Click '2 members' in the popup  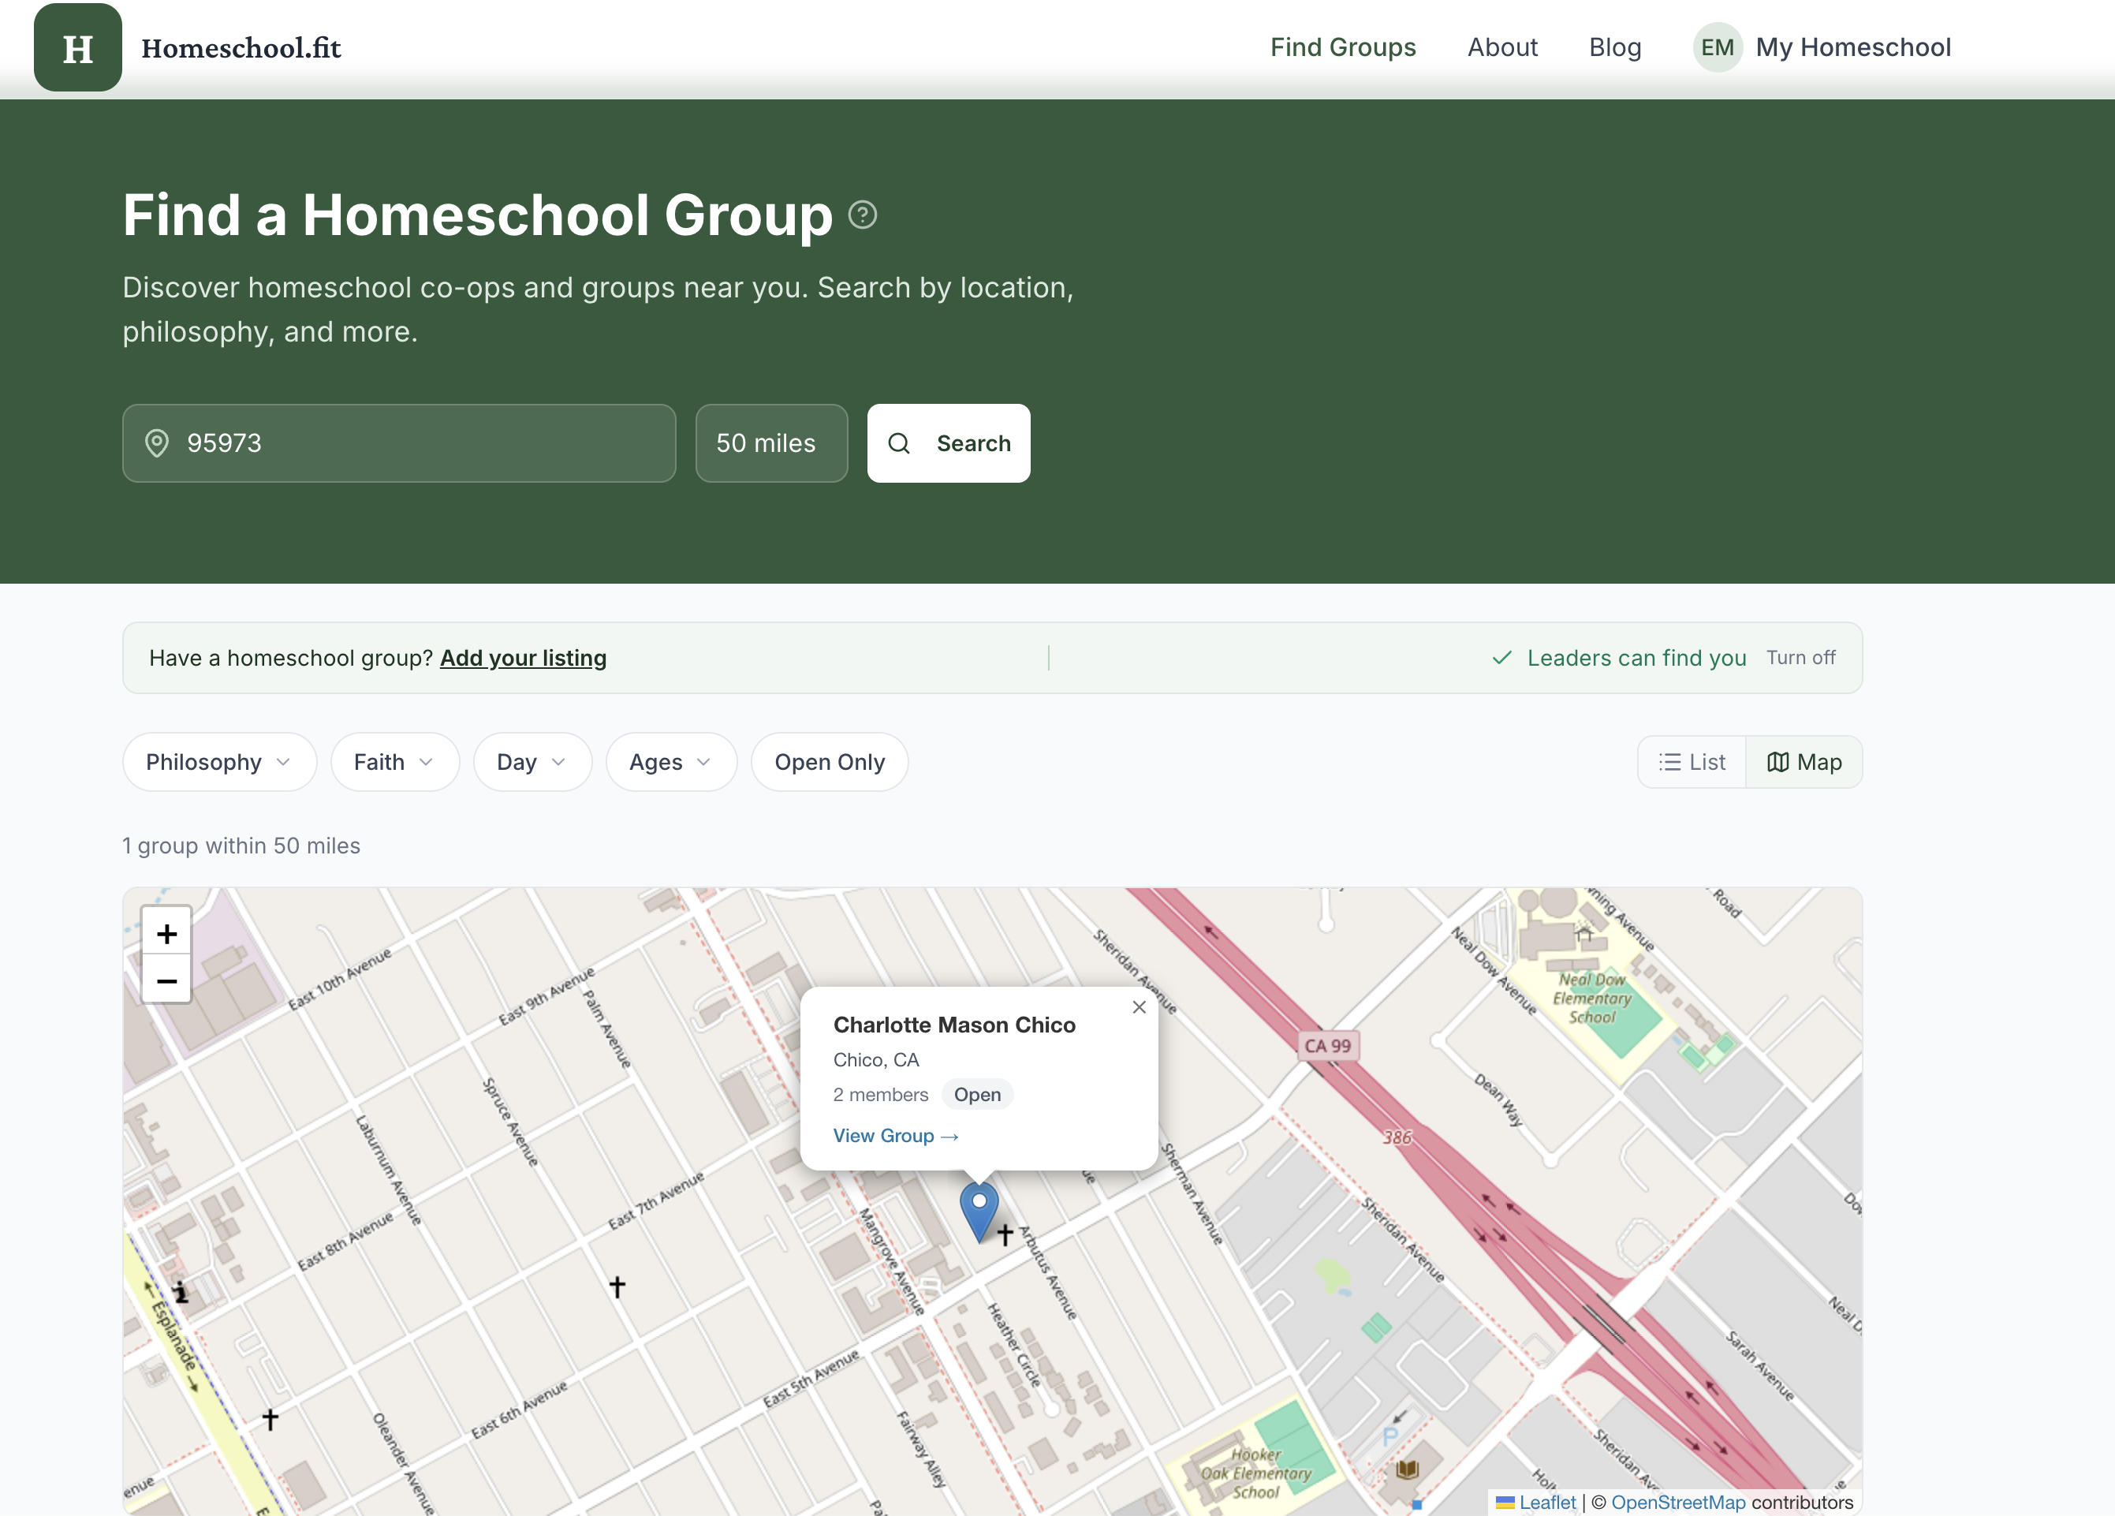[880, 1094]
